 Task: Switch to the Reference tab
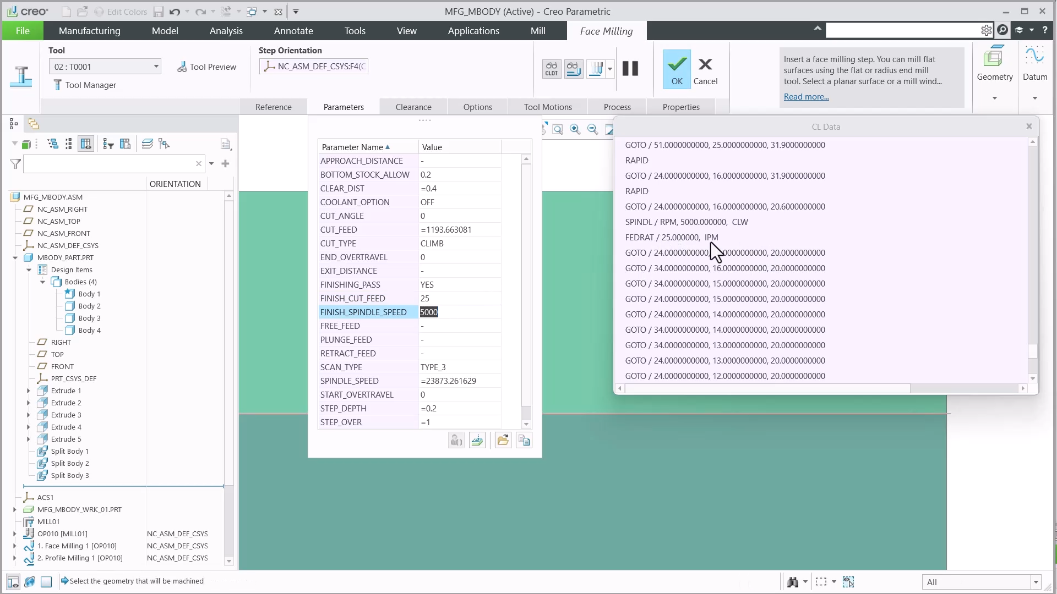(273, 107)
